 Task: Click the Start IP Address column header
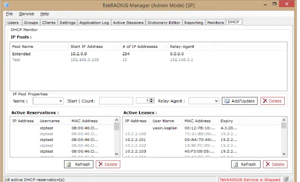pos(94,47)
